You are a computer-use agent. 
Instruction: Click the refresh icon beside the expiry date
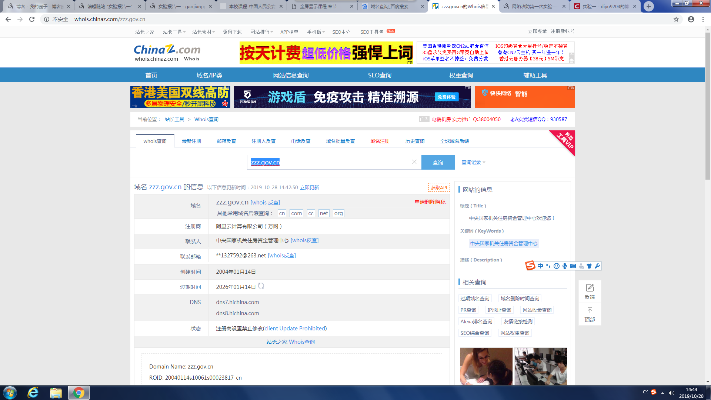pos(261,286)
